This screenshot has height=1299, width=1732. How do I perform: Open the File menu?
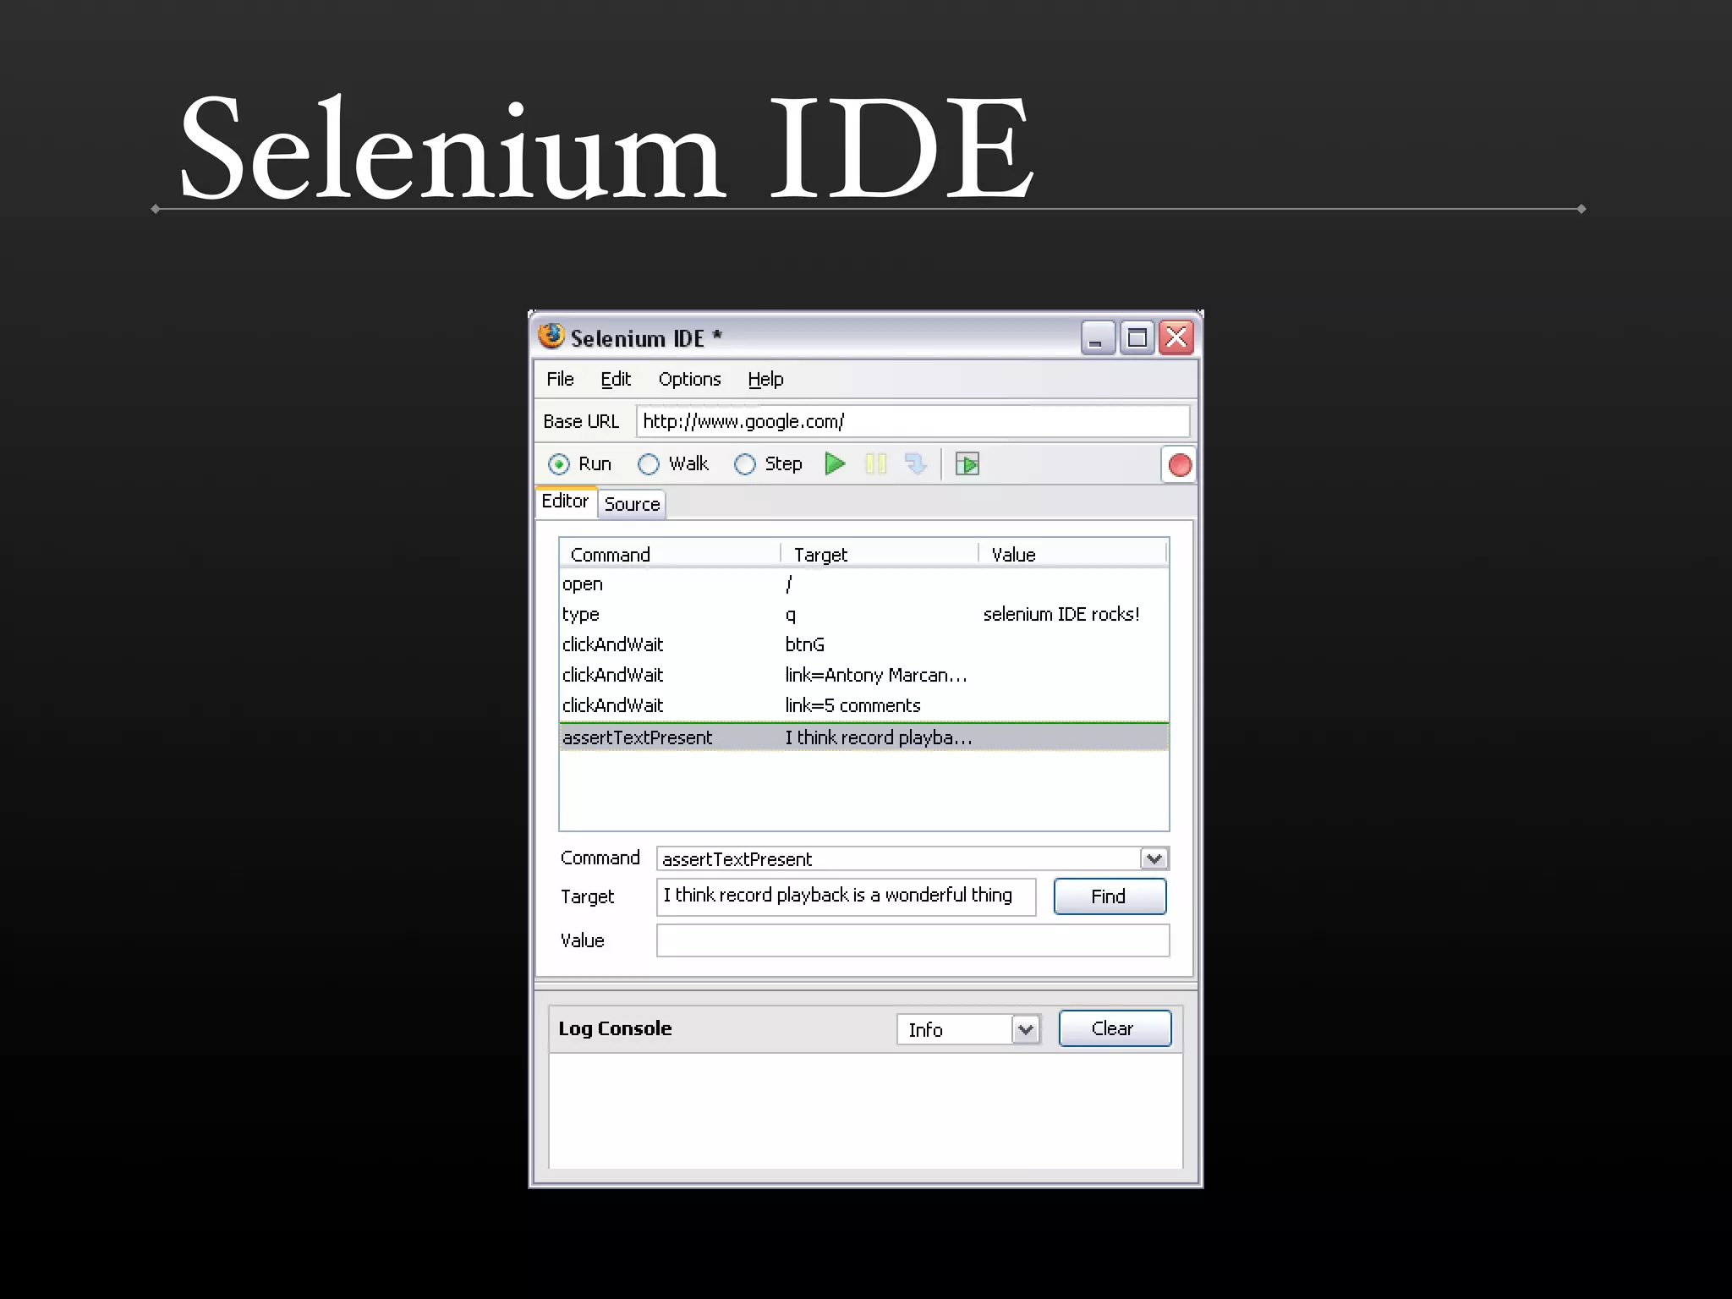560,379
